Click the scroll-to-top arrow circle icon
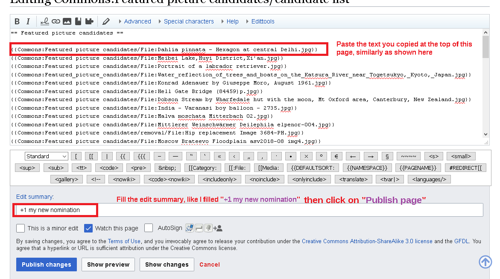 (x=485, y=262)
